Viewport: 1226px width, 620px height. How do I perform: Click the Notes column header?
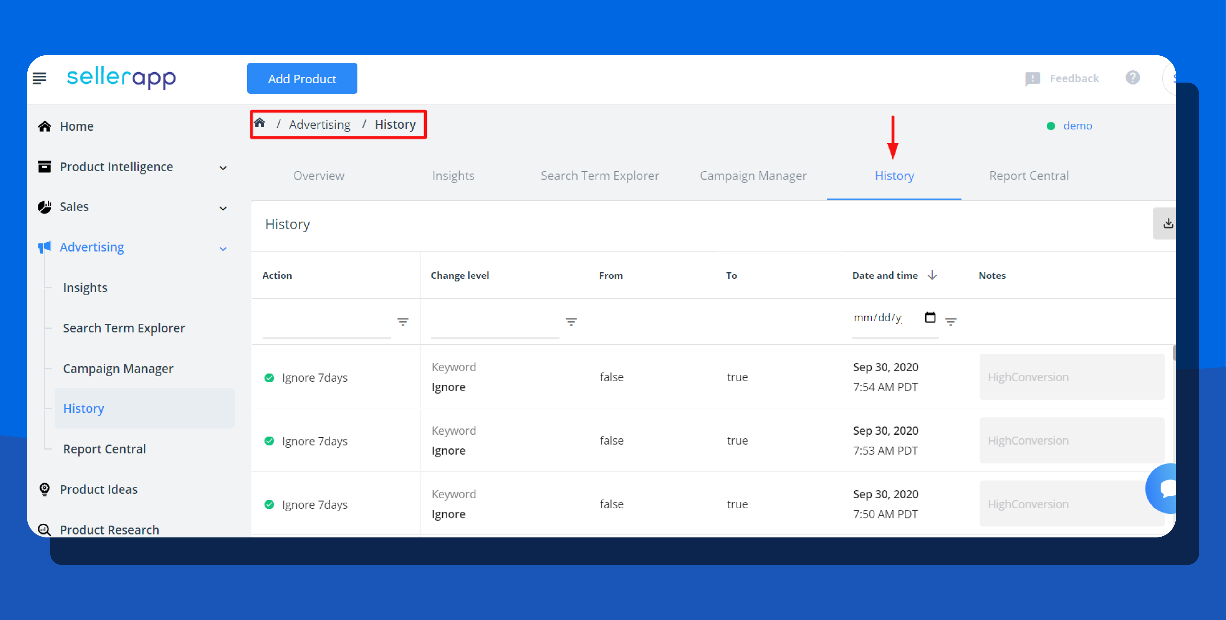992,275
